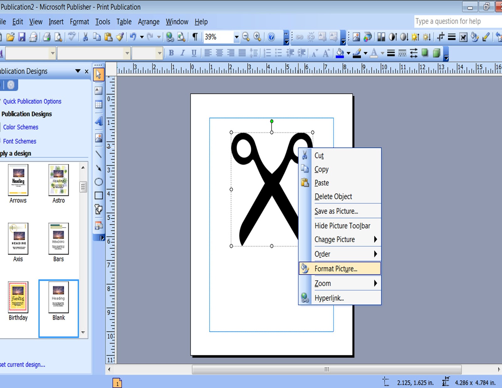This screenshot has width=502, height=388.
Task: Select the Insert Table tool
Action: (x=98, y=105)
